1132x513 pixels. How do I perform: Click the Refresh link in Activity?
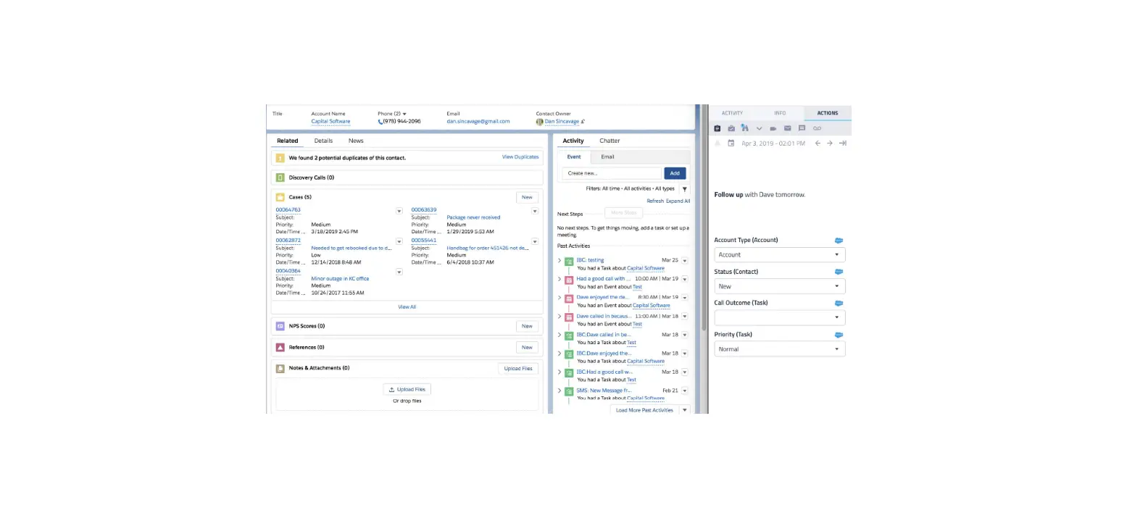point(655,201)
